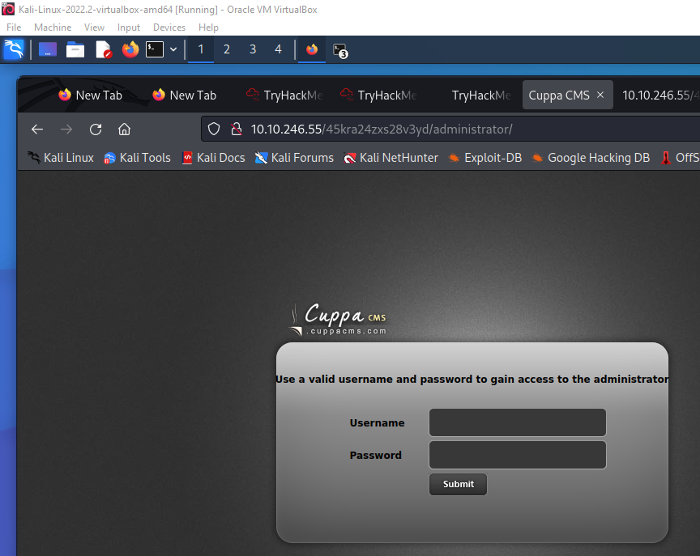Reload the current page
The image size is (700, 556).
pyautogui.click(x=96, y=129)
